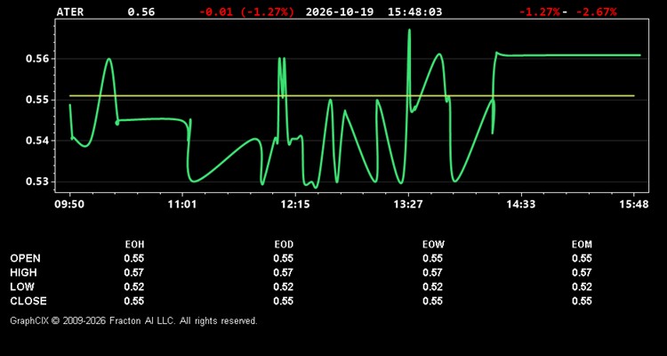Screen dimensions: 667x356
Task: Select the CLOSE row label
Action: (x=28, y=301)
